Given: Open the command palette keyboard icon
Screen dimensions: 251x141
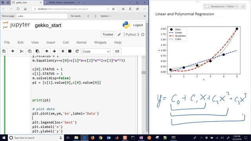Looking at the screenshot, I should click(117, 51).
